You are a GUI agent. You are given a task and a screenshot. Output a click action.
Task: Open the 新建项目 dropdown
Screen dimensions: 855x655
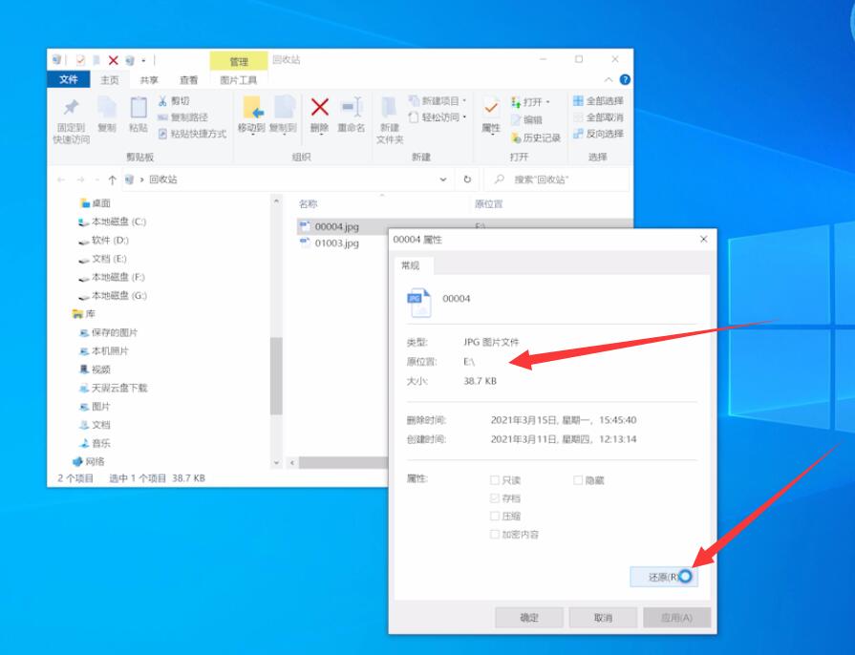coord(438,101)
